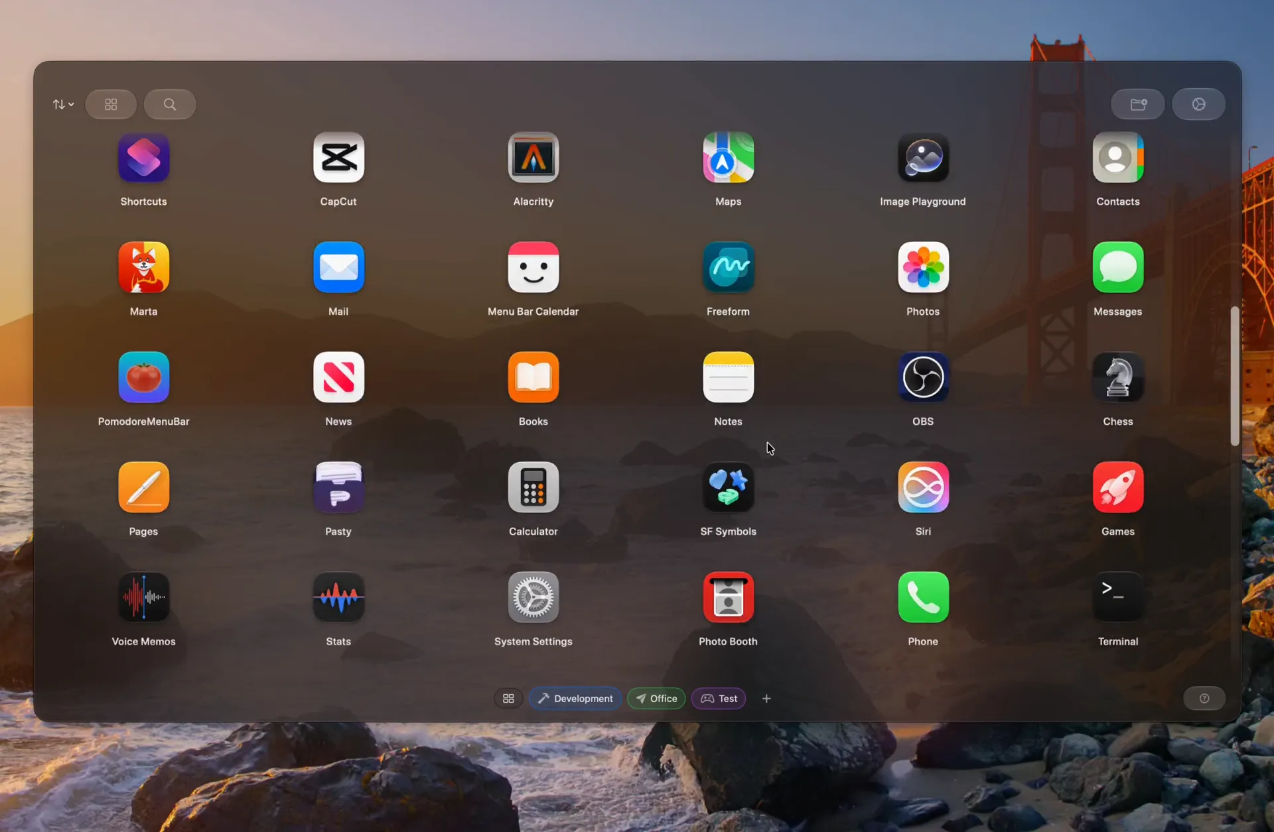This screenshot has height=832, width=1274.
Task: Launch Marta file manager
Action: click(143, 268)
